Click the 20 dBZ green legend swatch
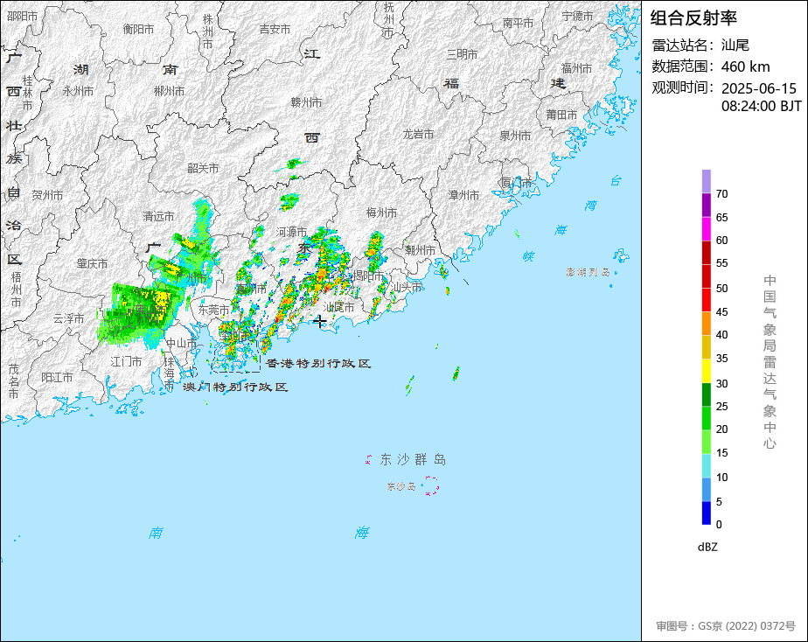The image size is (808, 642). click(x=706, y=418)
